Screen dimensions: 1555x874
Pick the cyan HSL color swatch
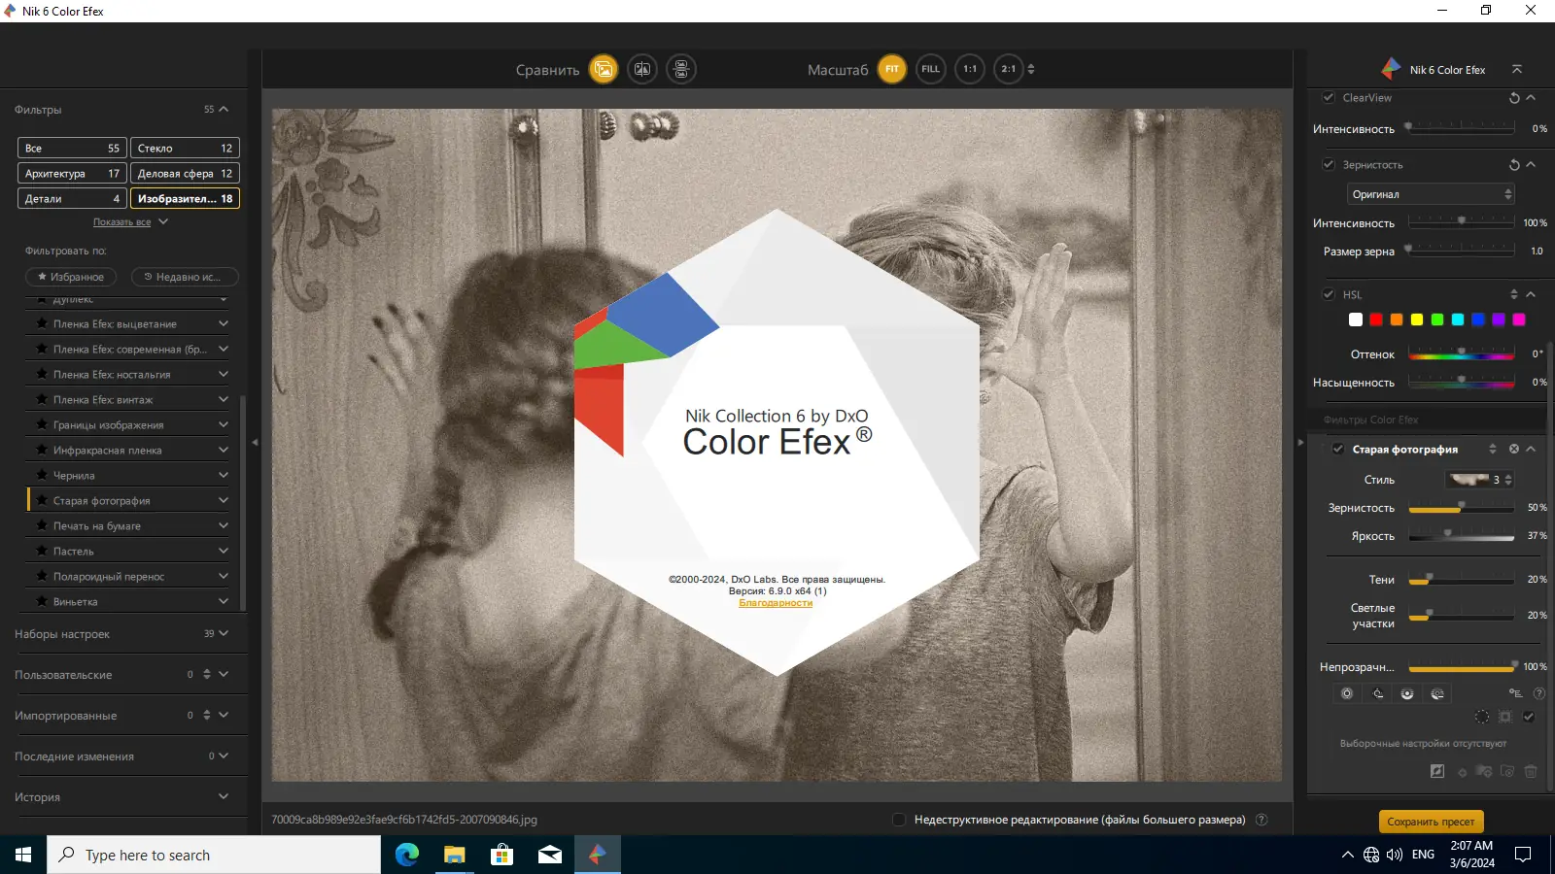pos(1458,319)
